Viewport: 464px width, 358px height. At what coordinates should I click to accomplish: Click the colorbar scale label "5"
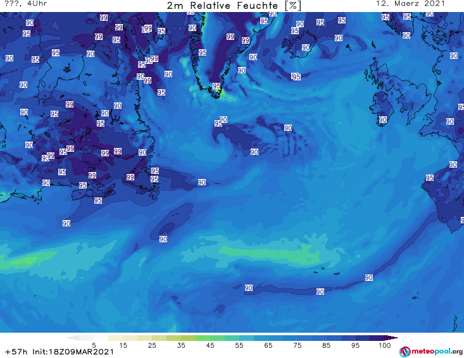94,345
